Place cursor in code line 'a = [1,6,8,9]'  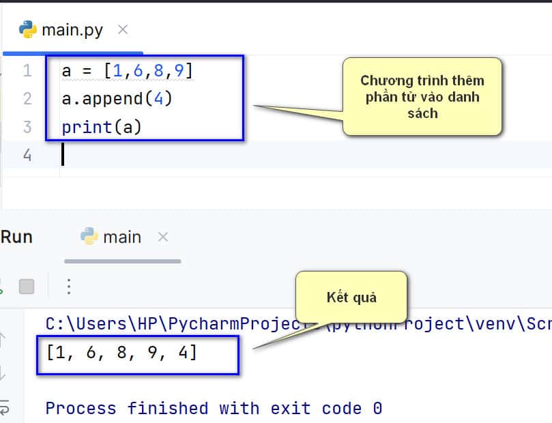click(x=128, y=71)
